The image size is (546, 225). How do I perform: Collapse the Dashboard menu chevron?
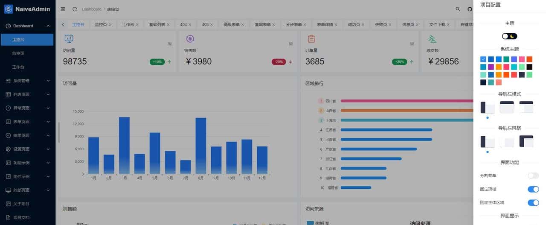pos(48,26)
